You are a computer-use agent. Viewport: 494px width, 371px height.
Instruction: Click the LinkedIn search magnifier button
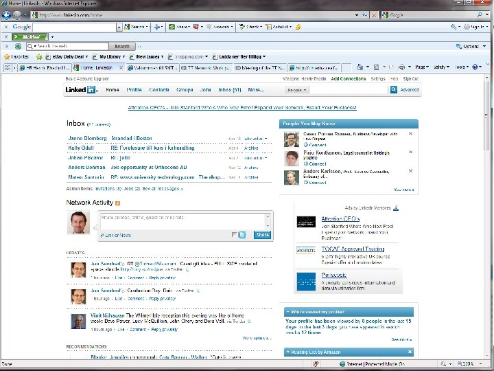coord(394,89)
